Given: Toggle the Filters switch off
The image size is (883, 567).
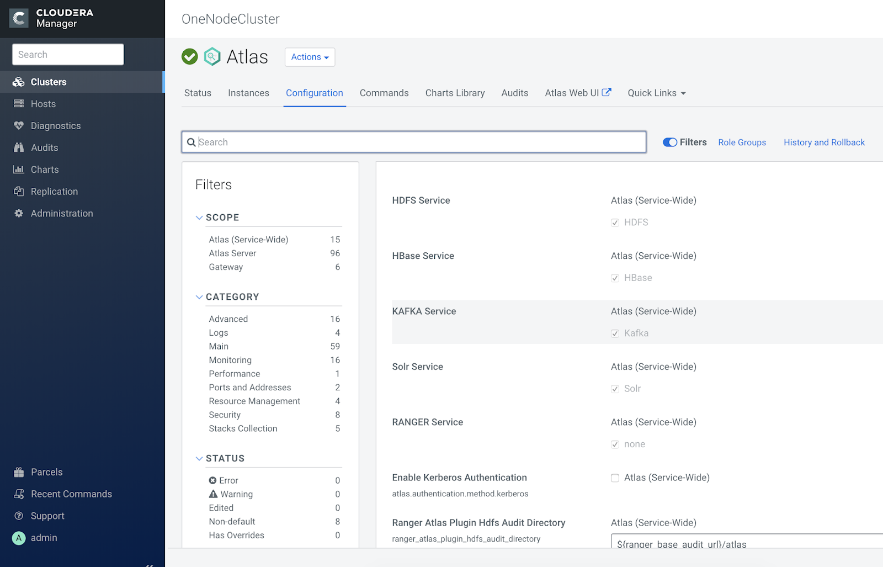Looking at the screenshot, I should 670,142.
